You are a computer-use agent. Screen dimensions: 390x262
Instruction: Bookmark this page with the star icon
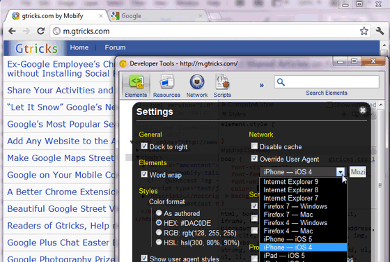click(364, 31)
